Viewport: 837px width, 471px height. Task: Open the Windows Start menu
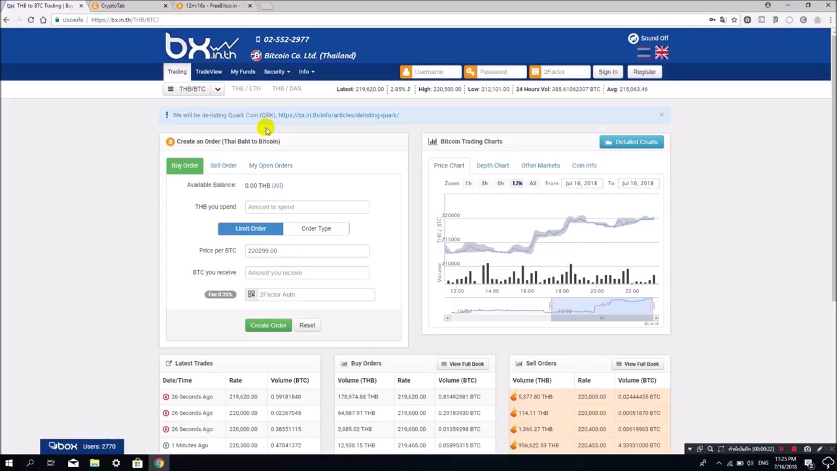(x=9, y=463)
